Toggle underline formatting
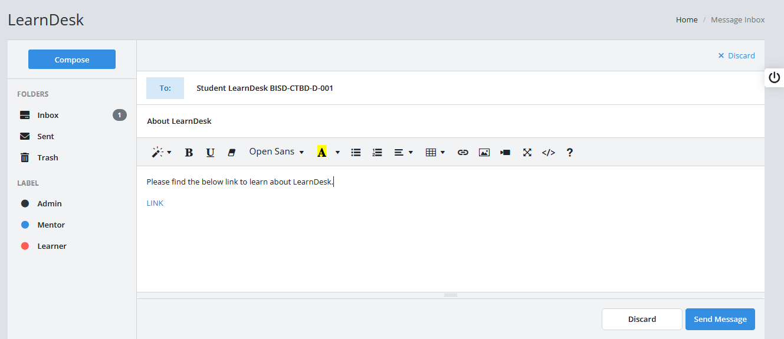 [210, 152]
